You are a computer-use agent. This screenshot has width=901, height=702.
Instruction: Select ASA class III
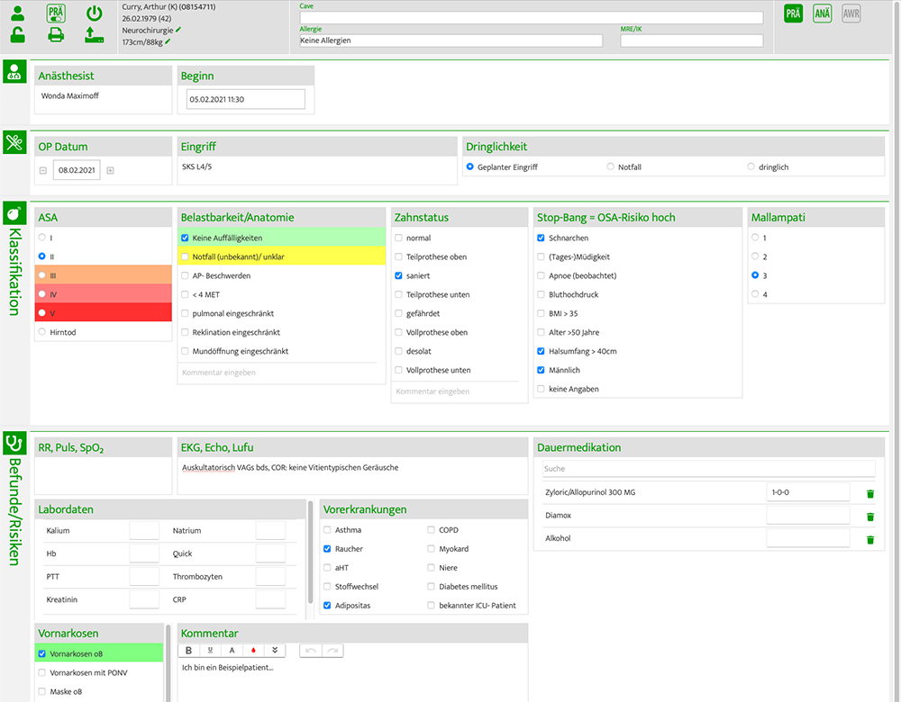point(42,275)
